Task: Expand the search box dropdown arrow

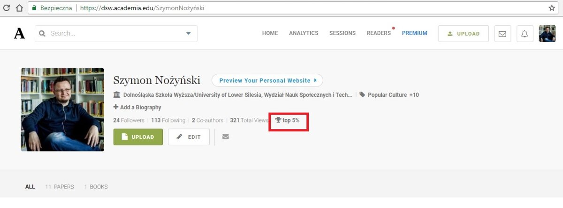Action: coord(189,34)
